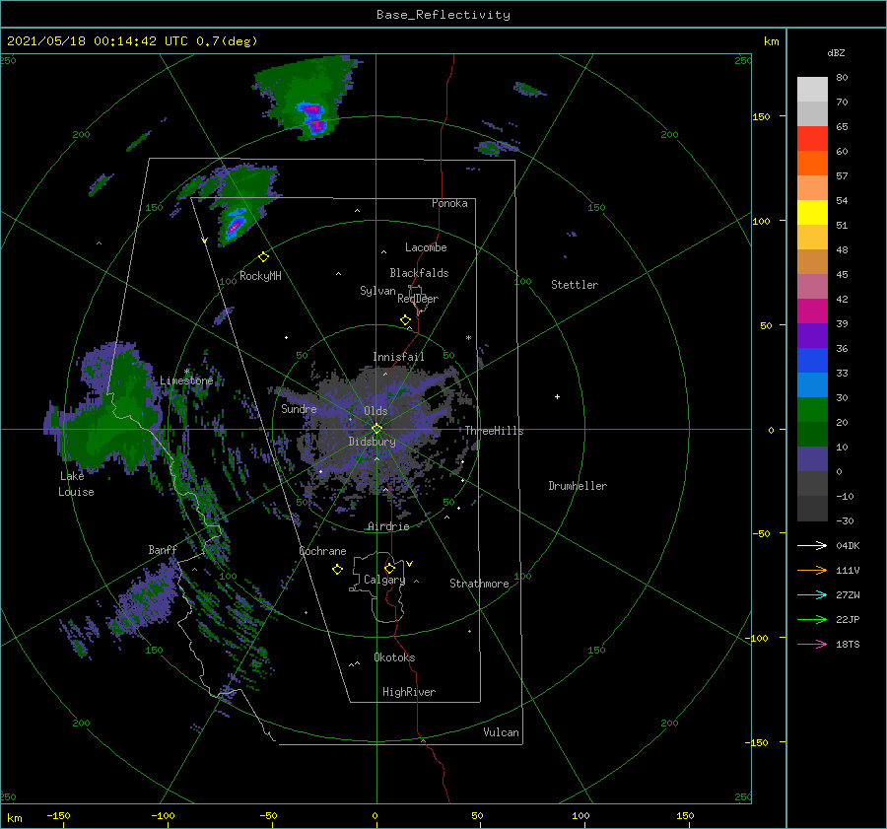Click the Okotoks label

pos(394,657)
